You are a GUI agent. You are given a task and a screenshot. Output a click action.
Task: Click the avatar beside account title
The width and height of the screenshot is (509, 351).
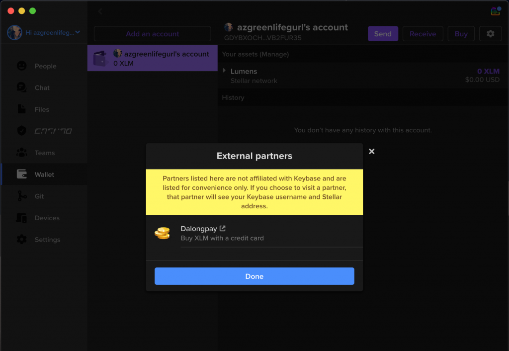(229, 27)
